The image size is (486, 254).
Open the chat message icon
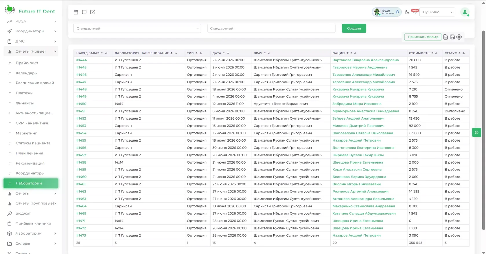(84, 12)
